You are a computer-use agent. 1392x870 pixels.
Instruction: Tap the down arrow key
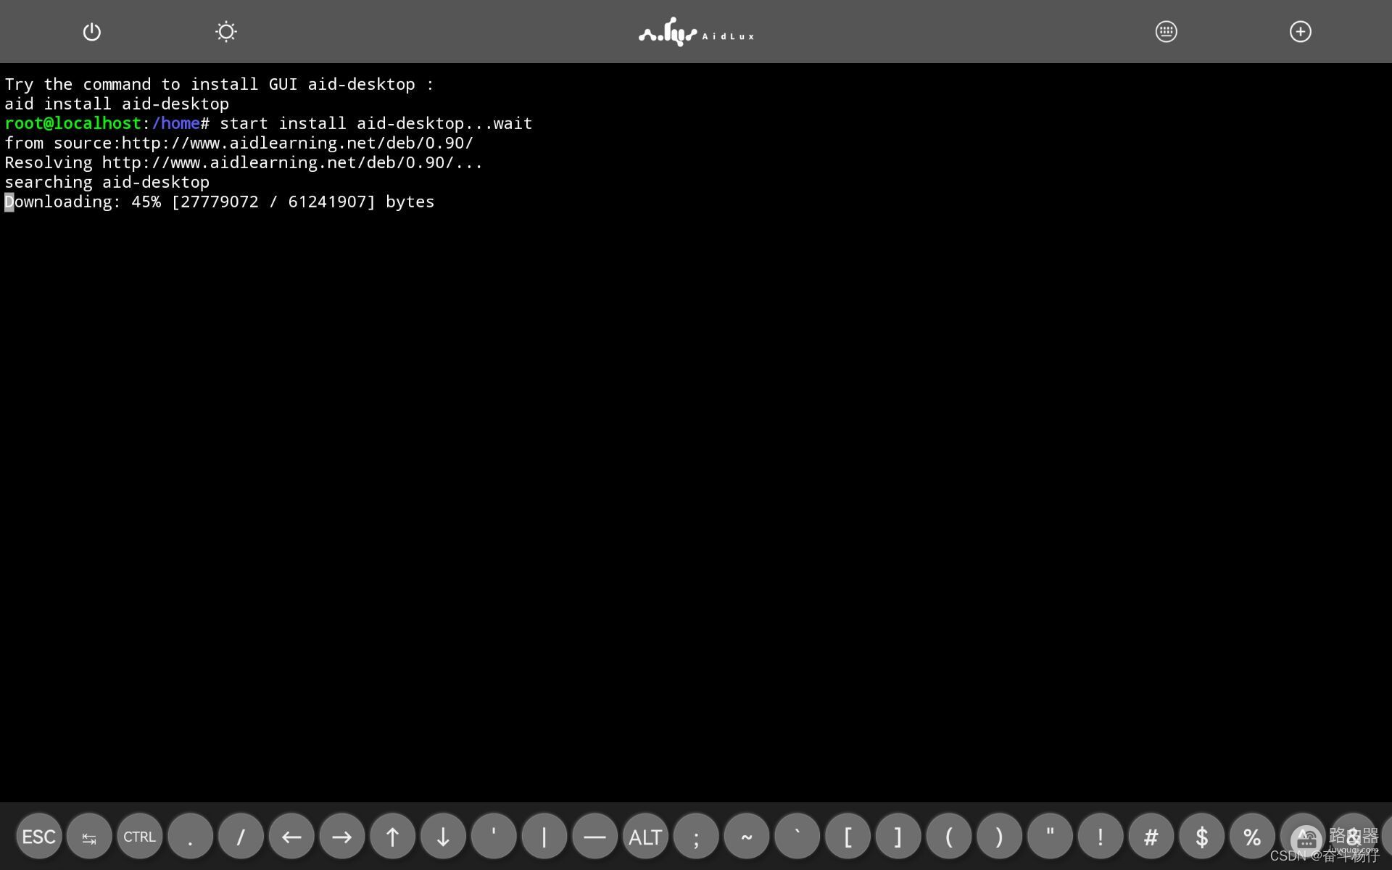click(443, 837)
